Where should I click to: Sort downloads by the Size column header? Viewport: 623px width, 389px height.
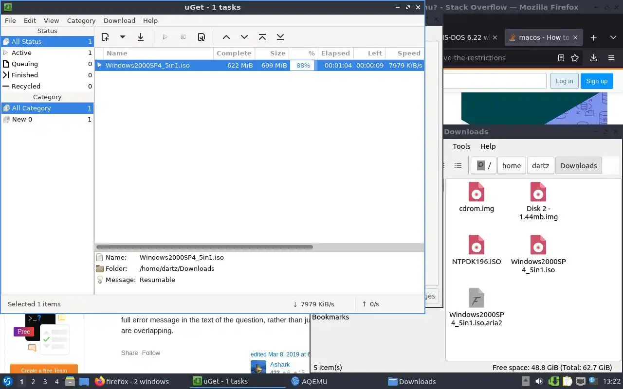273,53
